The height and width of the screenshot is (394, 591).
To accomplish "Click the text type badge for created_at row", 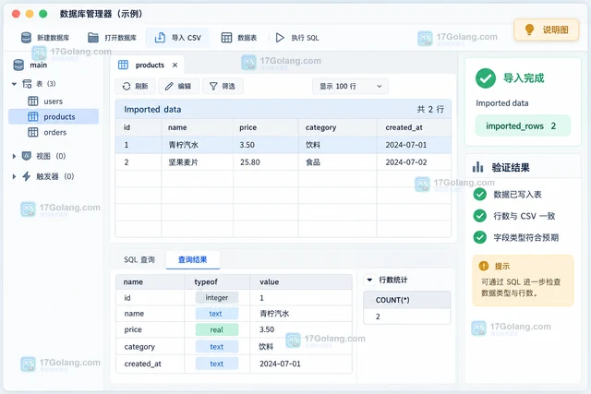I will pos(217,364).
